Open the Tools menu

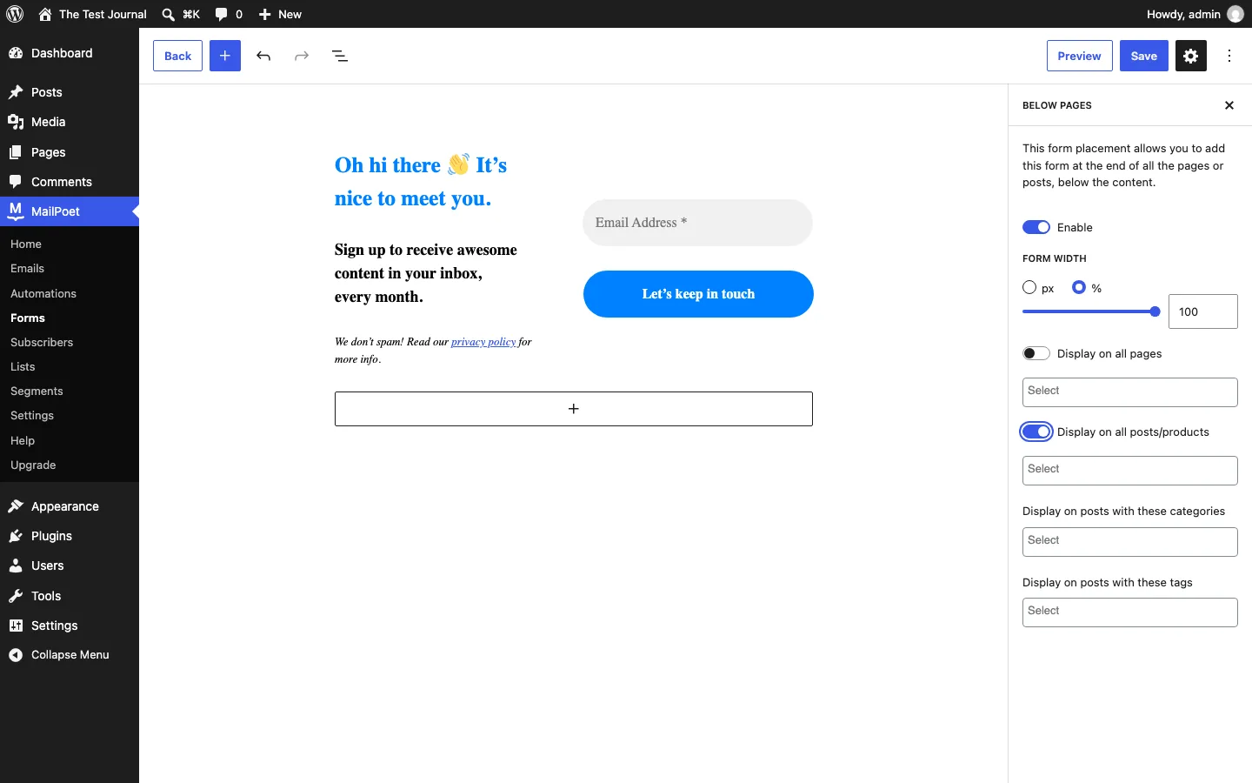(x=70, y=596)
